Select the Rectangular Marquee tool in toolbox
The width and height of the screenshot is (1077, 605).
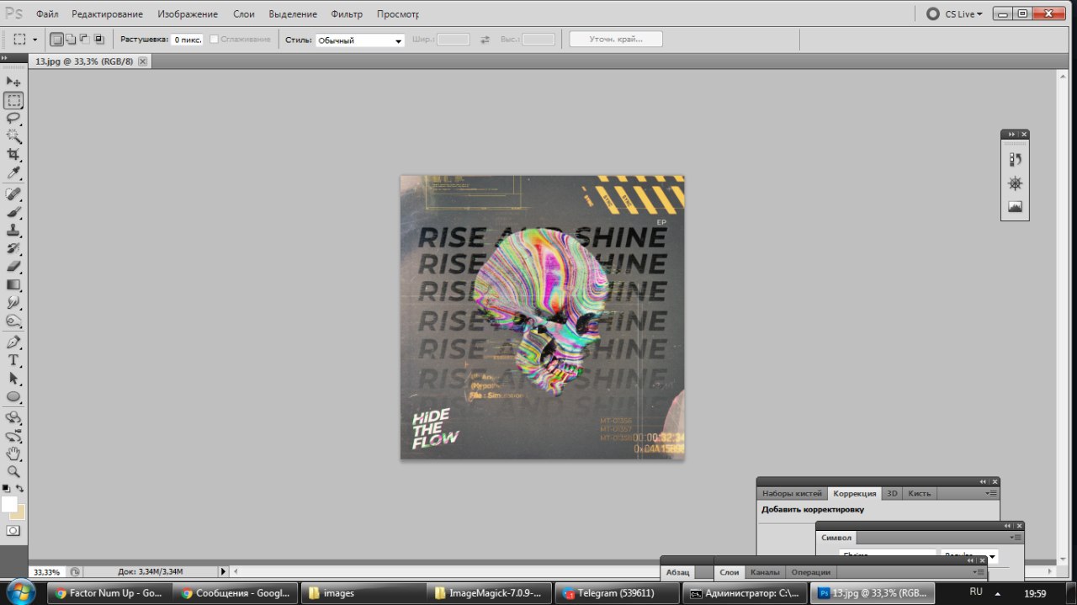click(13, 100)
